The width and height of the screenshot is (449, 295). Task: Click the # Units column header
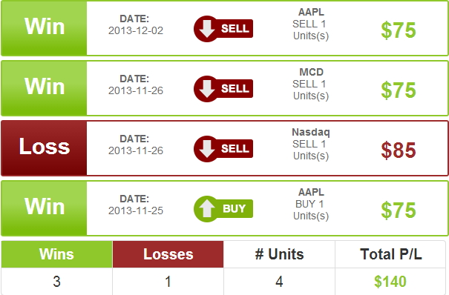(279, 254)
